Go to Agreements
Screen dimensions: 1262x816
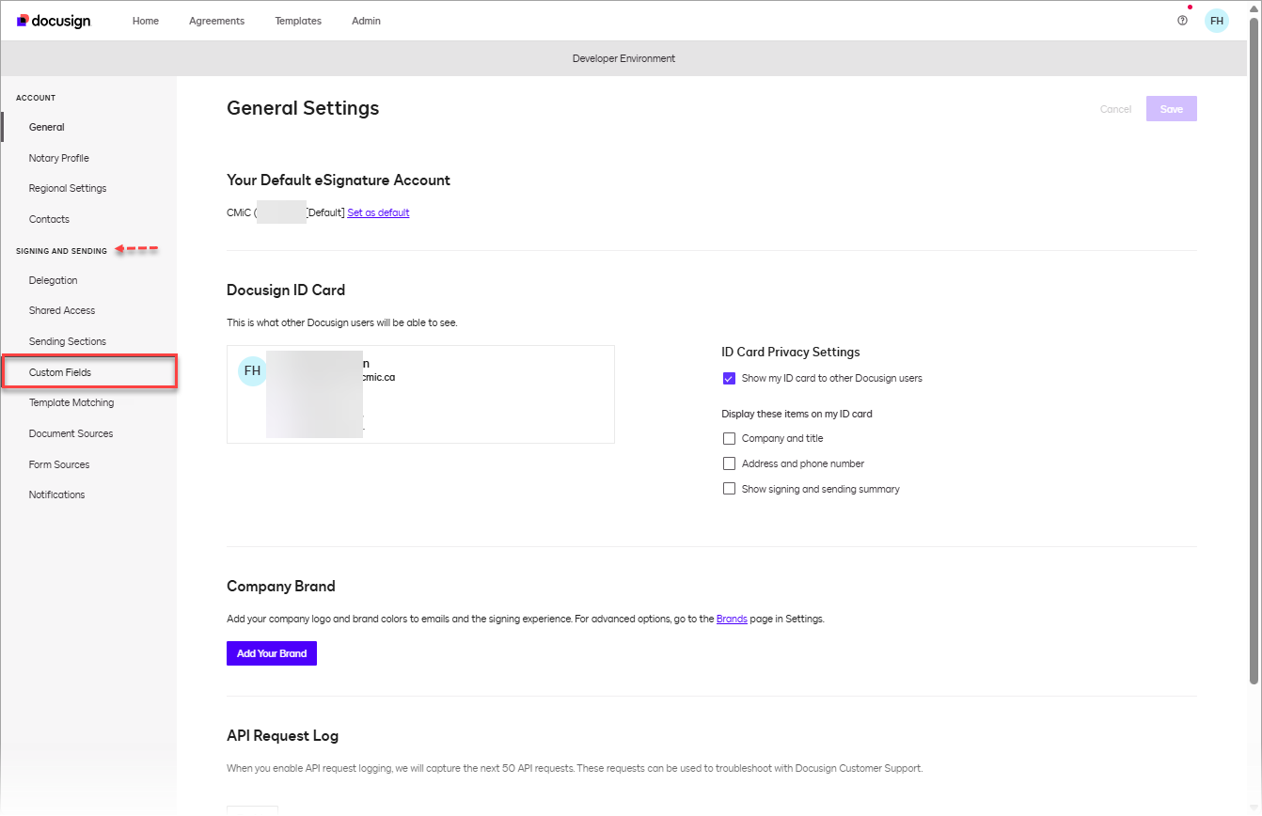click(x=216, y=21)
